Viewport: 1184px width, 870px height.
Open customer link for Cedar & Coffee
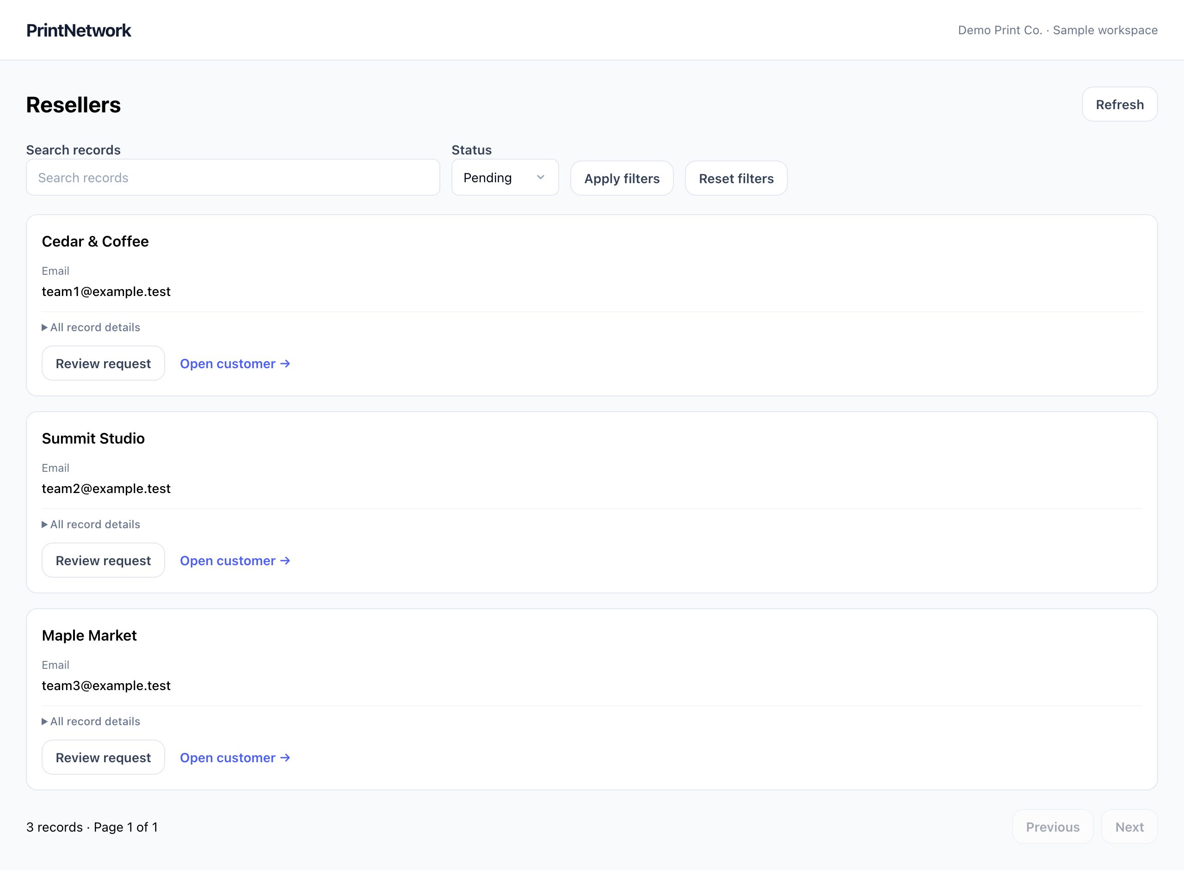[x=235, y=364]
